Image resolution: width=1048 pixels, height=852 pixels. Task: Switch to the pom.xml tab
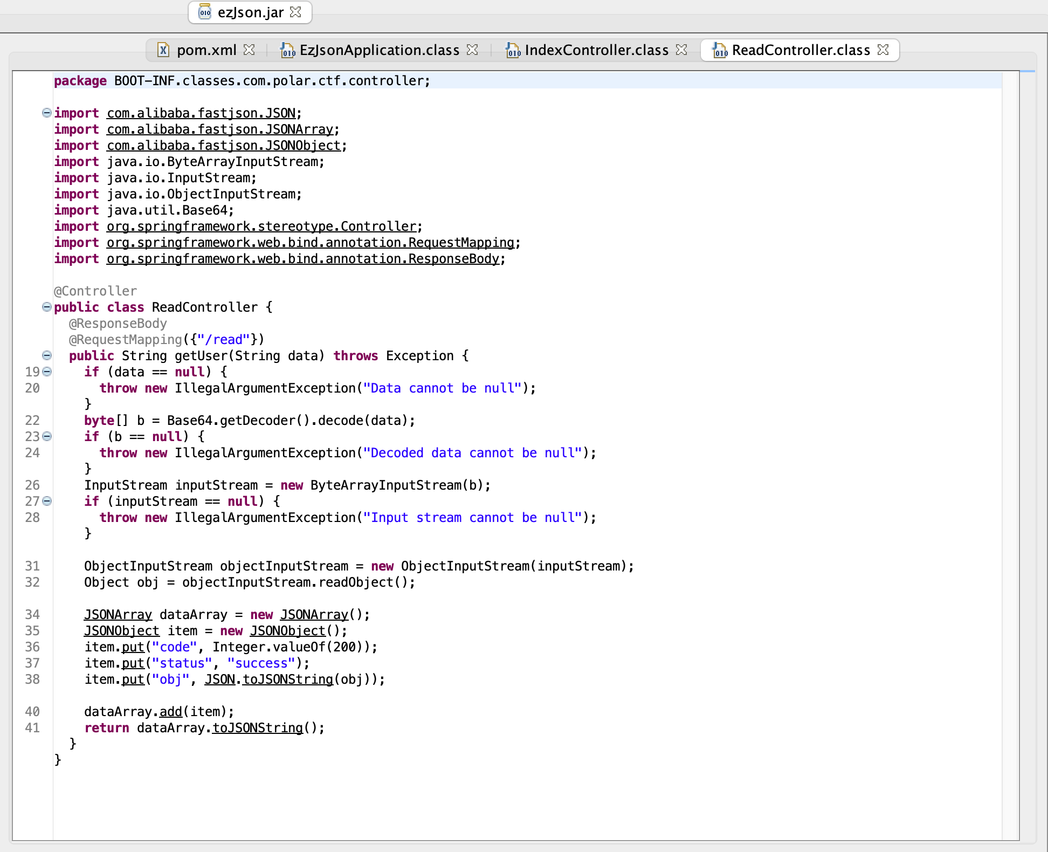206,50
